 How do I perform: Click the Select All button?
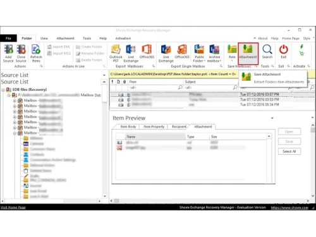pyautogui.click(x=289, y=152)
